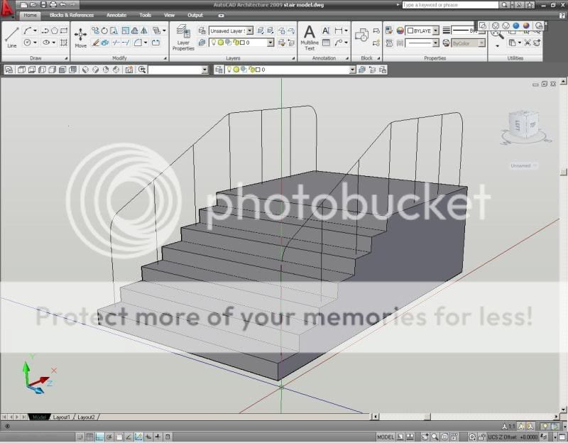Select the Line drawing tool
Image resolution: width=568 pixels, height=443 pixels.
[12, 38]
